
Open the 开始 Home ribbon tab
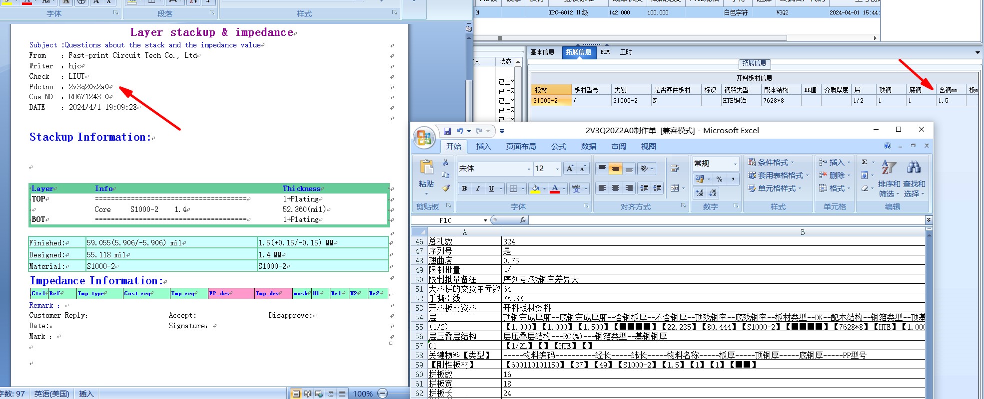pos(454,146)
